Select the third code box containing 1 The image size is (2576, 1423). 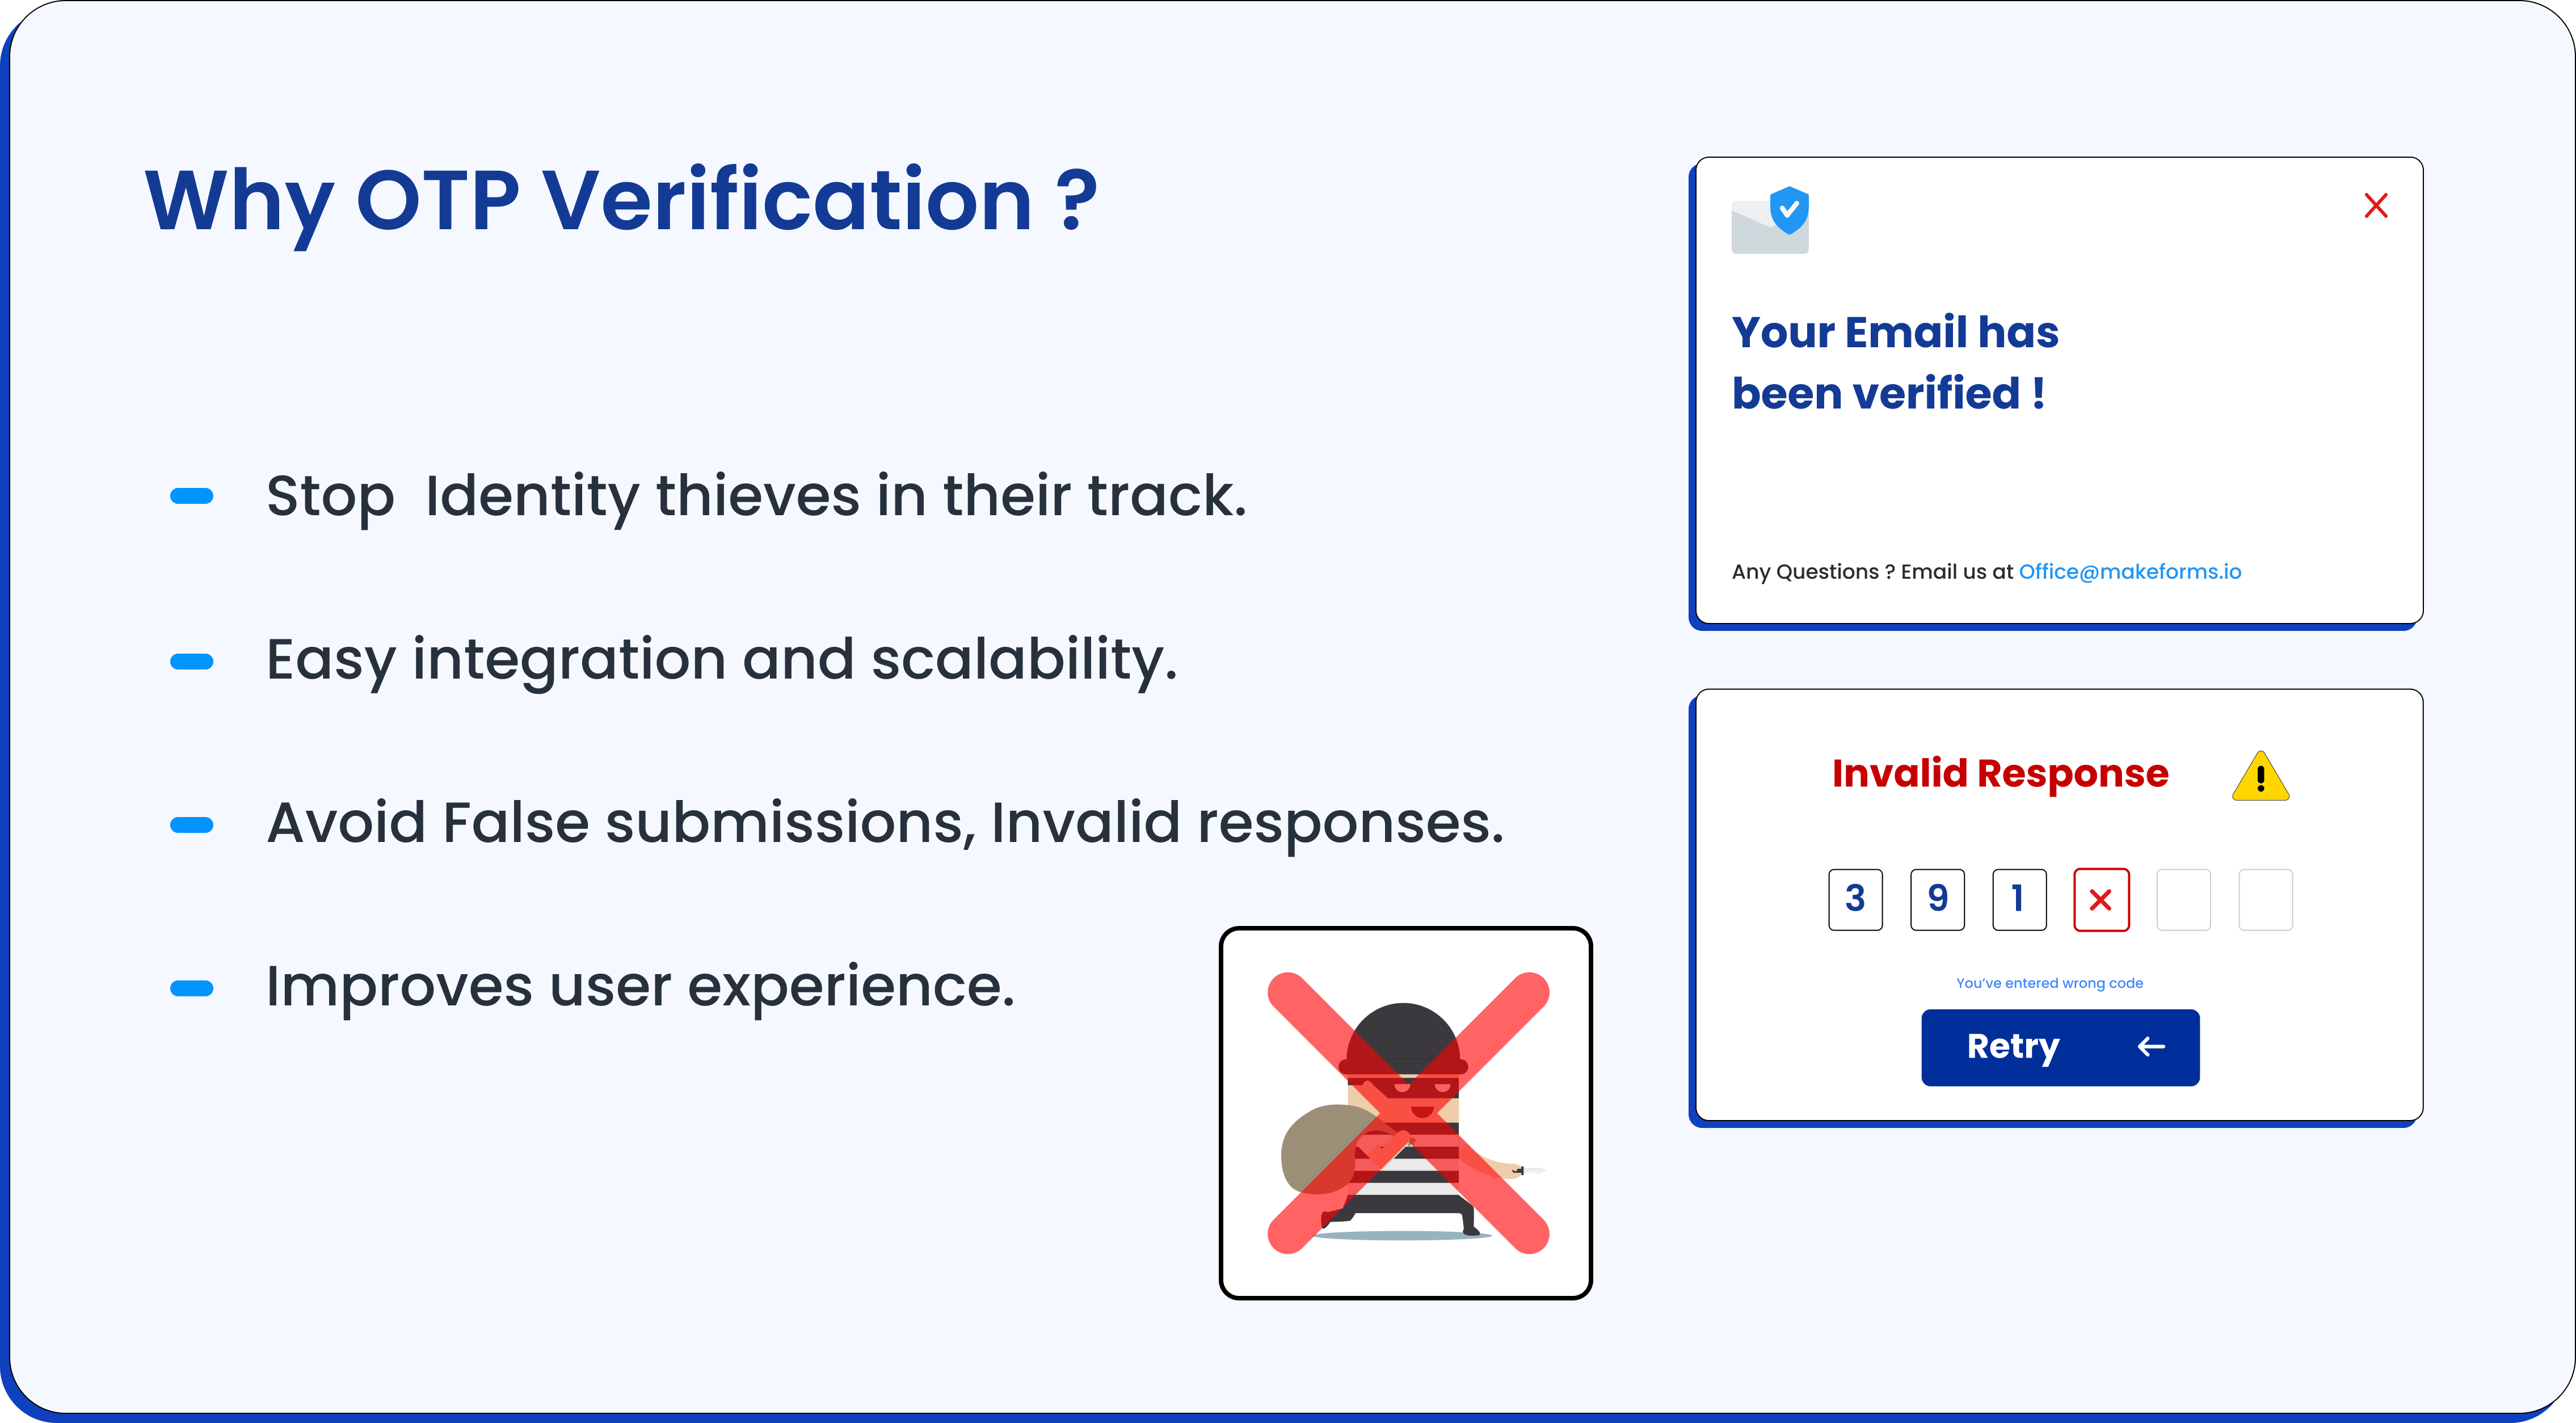coord(2019,900)
